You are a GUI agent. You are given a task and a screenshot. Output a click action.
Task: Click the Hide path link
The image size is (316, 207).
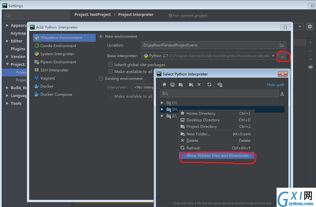click(x=275, y=85)
